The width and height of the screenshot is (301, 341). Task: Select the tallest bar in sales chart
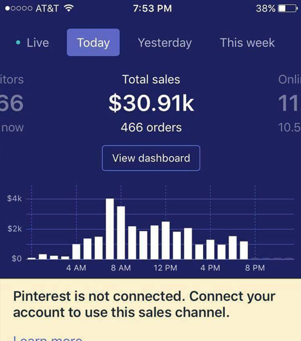pos(110,229)
